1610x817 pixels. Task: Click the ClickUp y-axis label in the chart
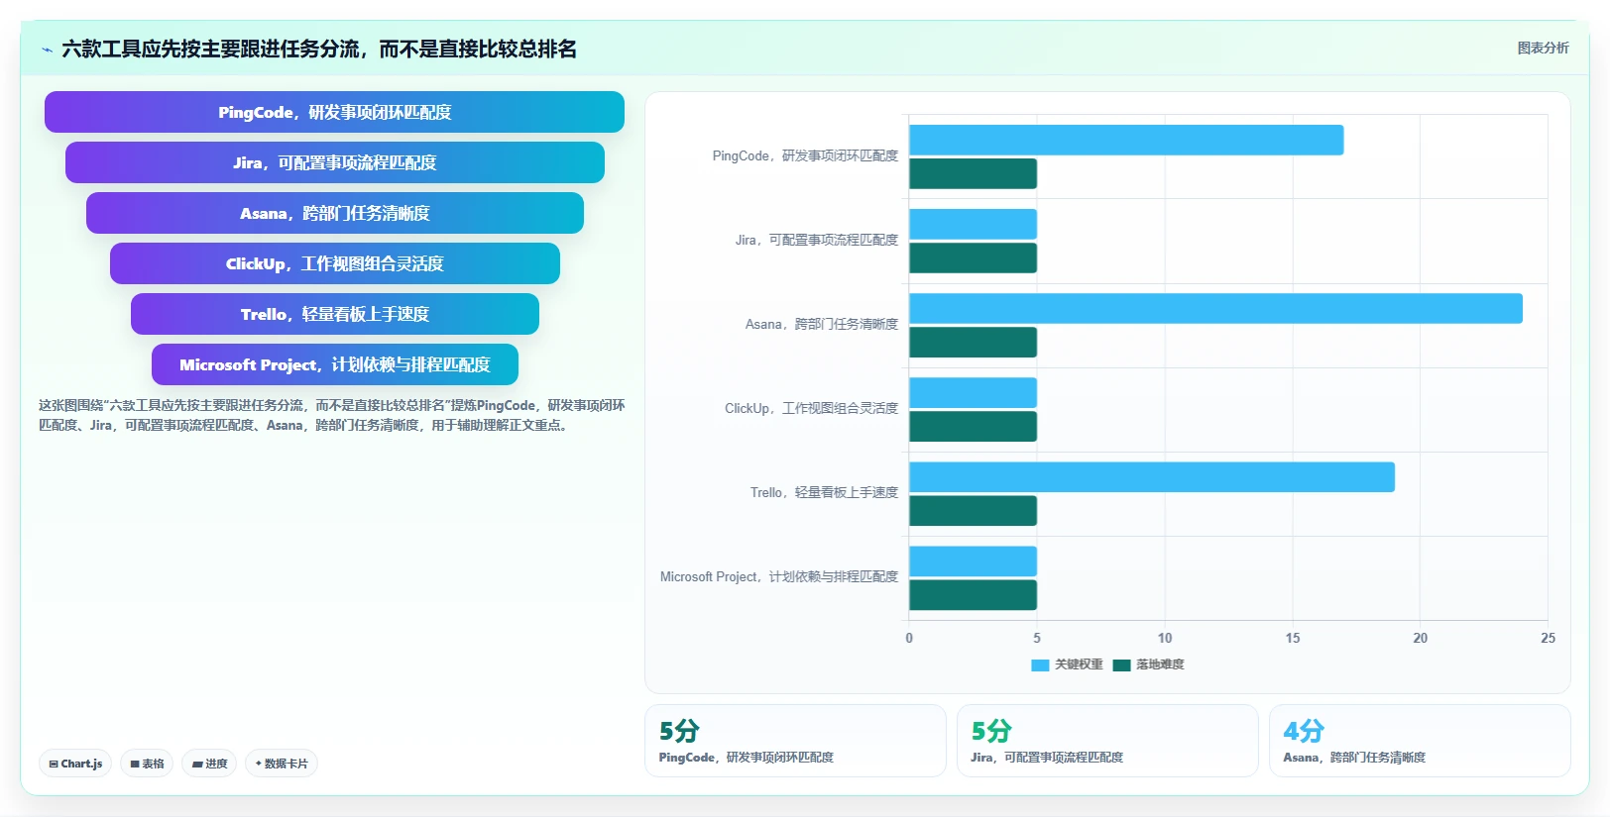pyautogui.click(x=811, y=408)
